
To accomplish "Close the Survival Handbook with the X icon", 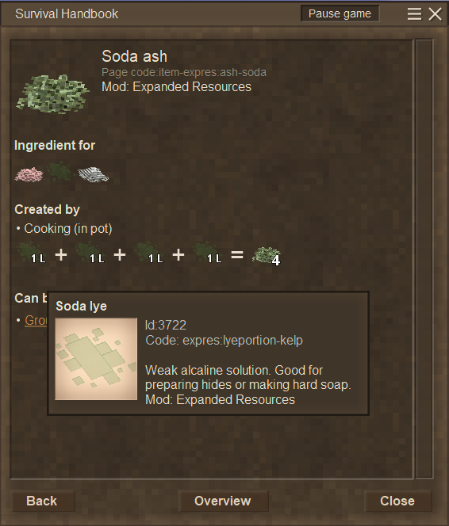I will (x=435, y=14).
